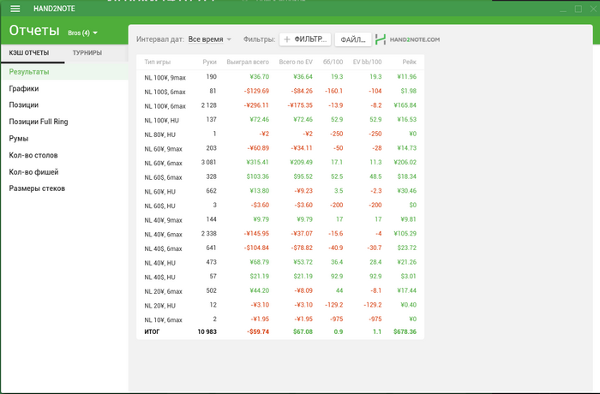Click the Отчеты page title

click(x=34, y=31)
